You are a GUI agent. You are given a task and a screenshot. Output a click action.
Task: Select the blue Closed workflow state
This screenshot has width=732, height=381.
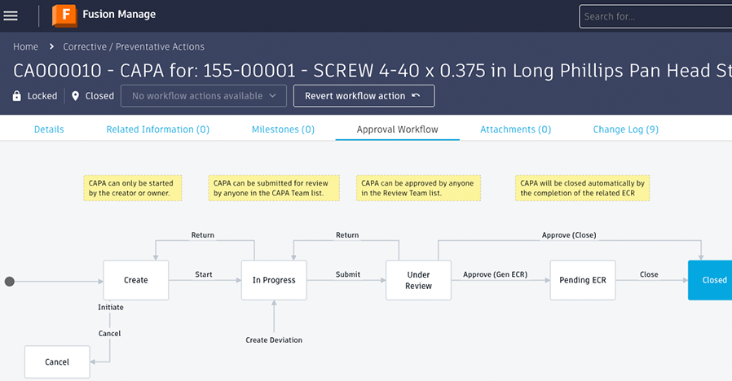point(711,280)
